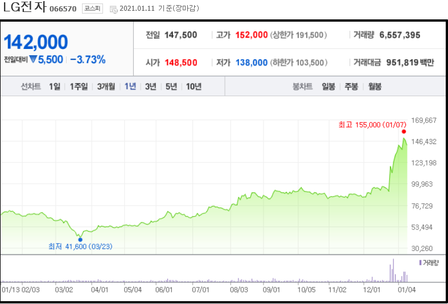Click the red 최고 155,000 high marker dot
This screenshot has width=448, height=304.
tap(404, 132)
